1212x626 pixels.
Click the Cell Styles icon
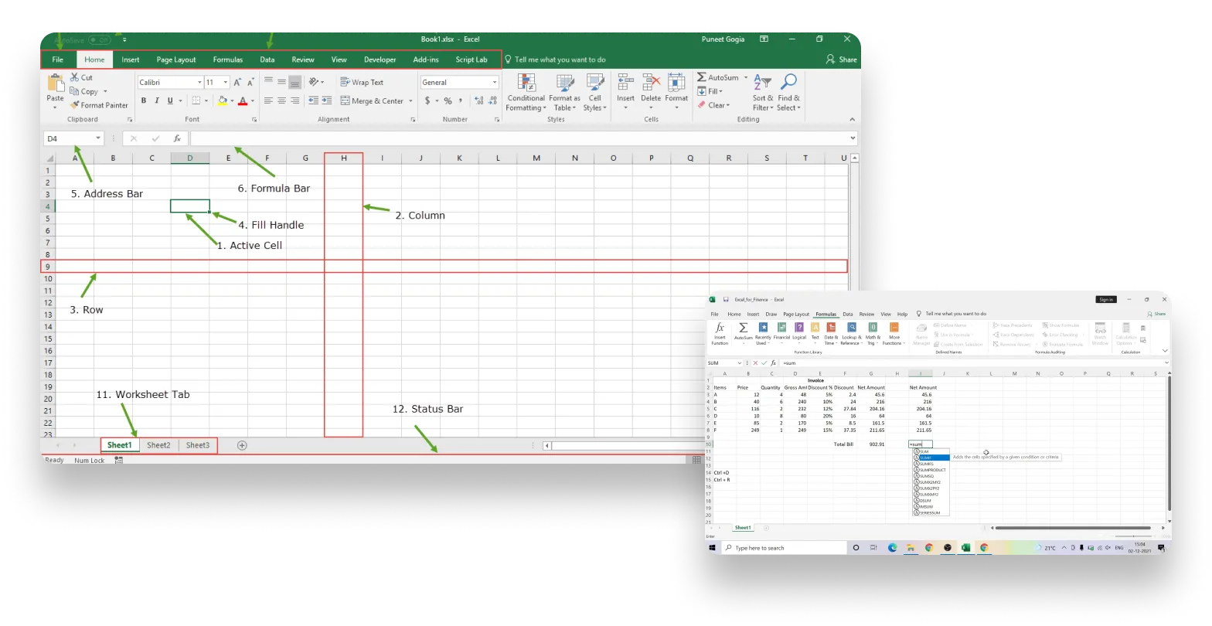pos(595,83)
